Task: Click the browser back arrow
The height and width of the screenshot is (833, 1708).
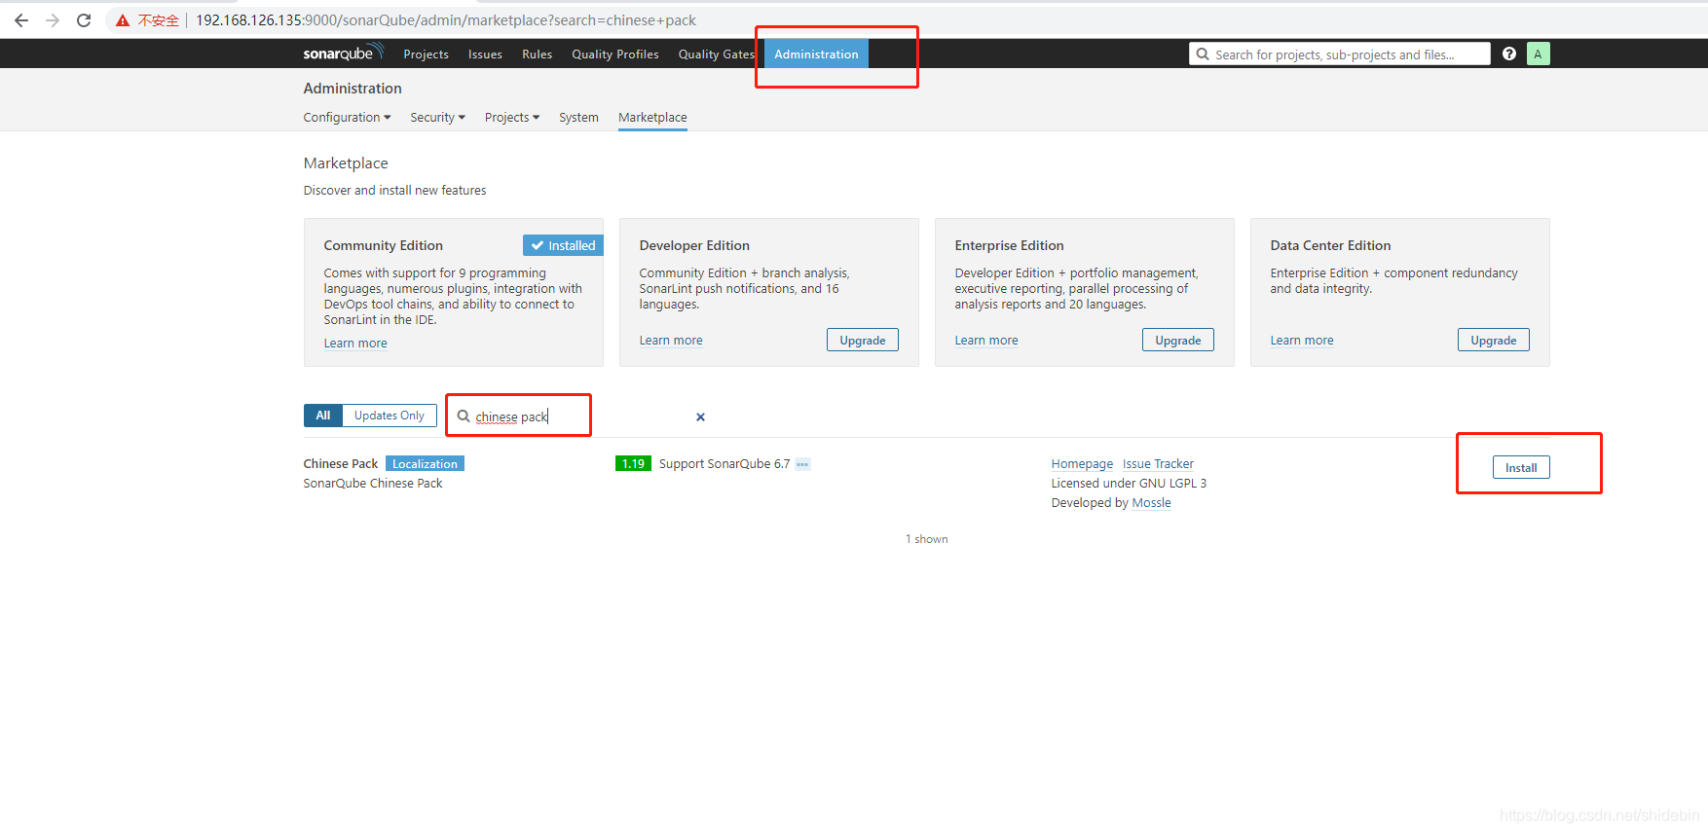Action: pos(21,19)
